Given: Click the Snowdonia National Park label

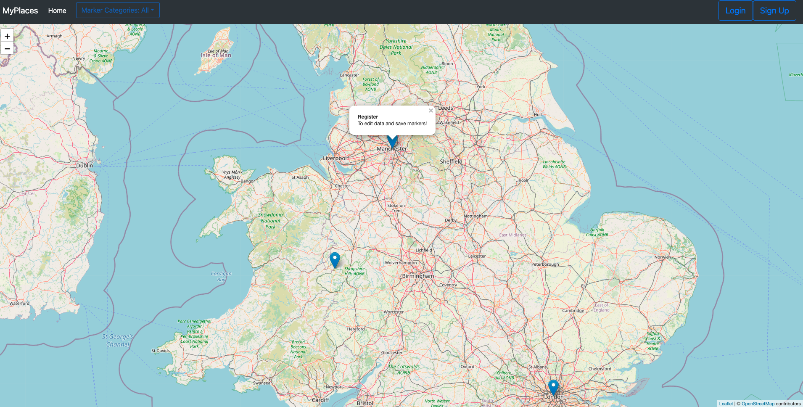Looking at the screenshot, I should (x=270, y=221).
